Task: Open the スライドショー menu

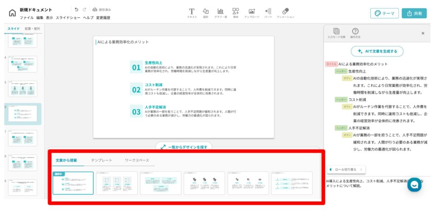Action: [x=68, y=18]
